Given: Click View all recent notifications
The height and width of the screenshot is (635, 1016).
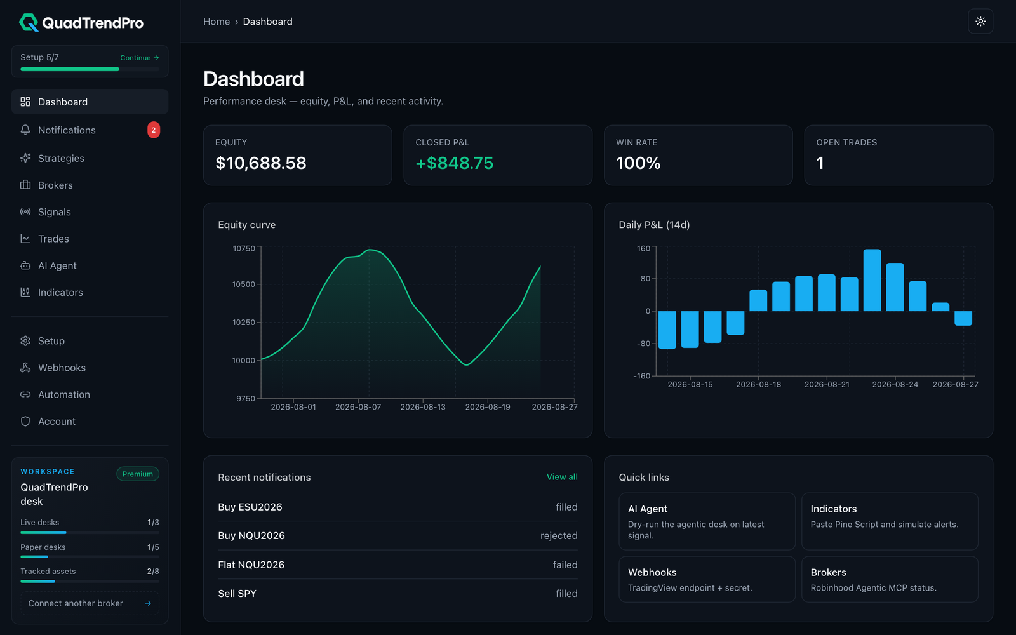Looking at the screenshot, I should coord(562,477).
